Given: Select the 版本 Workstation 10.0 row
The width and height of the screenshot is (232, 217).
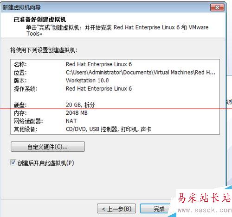Looking at the screenshot, I should click(x=115, y=81).
